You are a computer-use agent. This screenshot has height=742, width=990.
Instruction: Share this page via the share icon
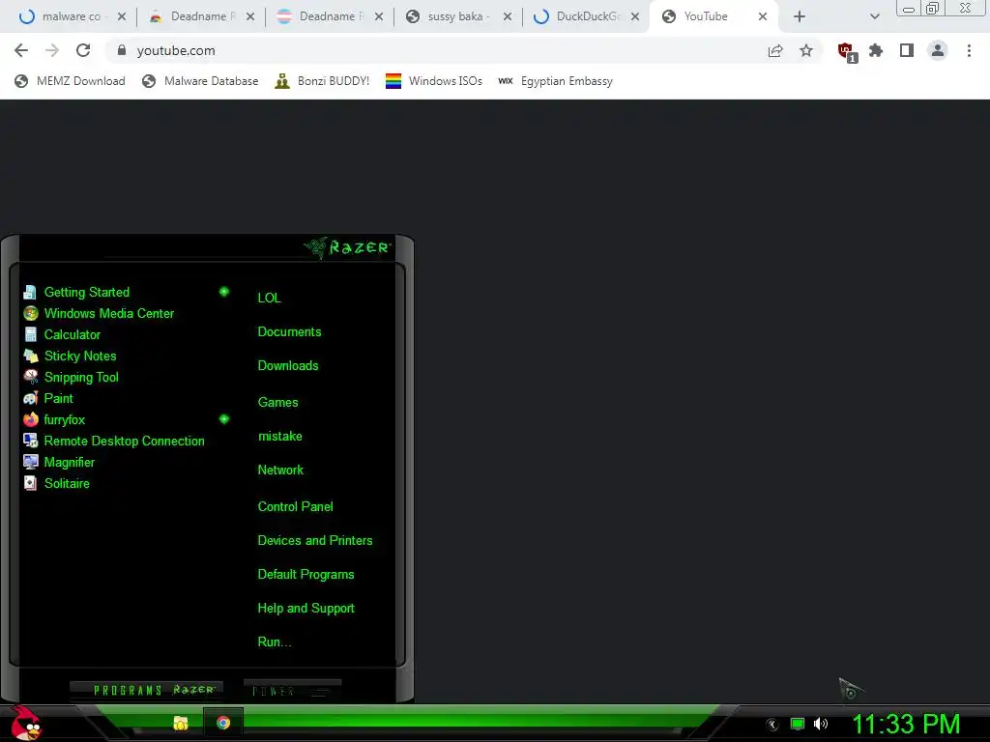pyautogui.click(x=775, y=50)
